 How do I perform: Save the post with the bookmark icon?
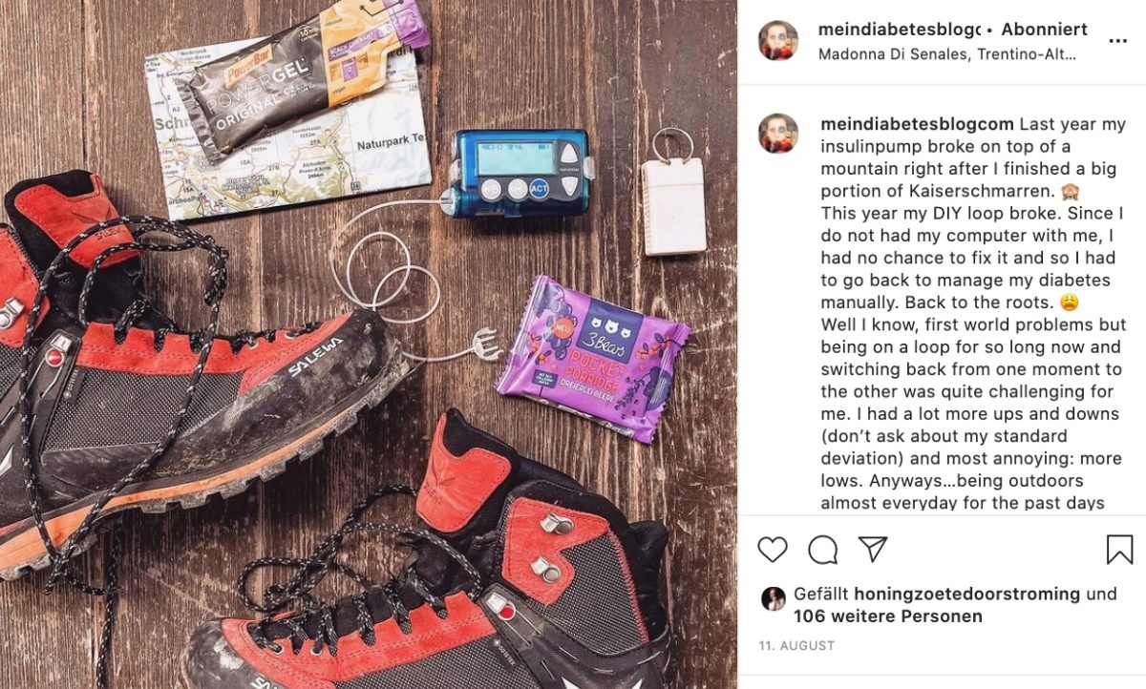click(x=1119, y=549)
